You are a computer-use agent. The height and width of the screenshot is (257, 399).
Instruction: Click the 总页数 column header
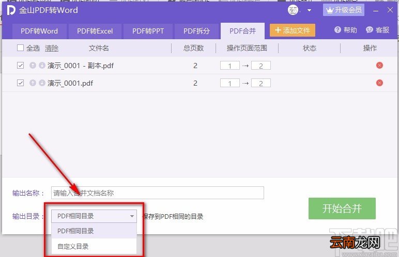[194, 48]
